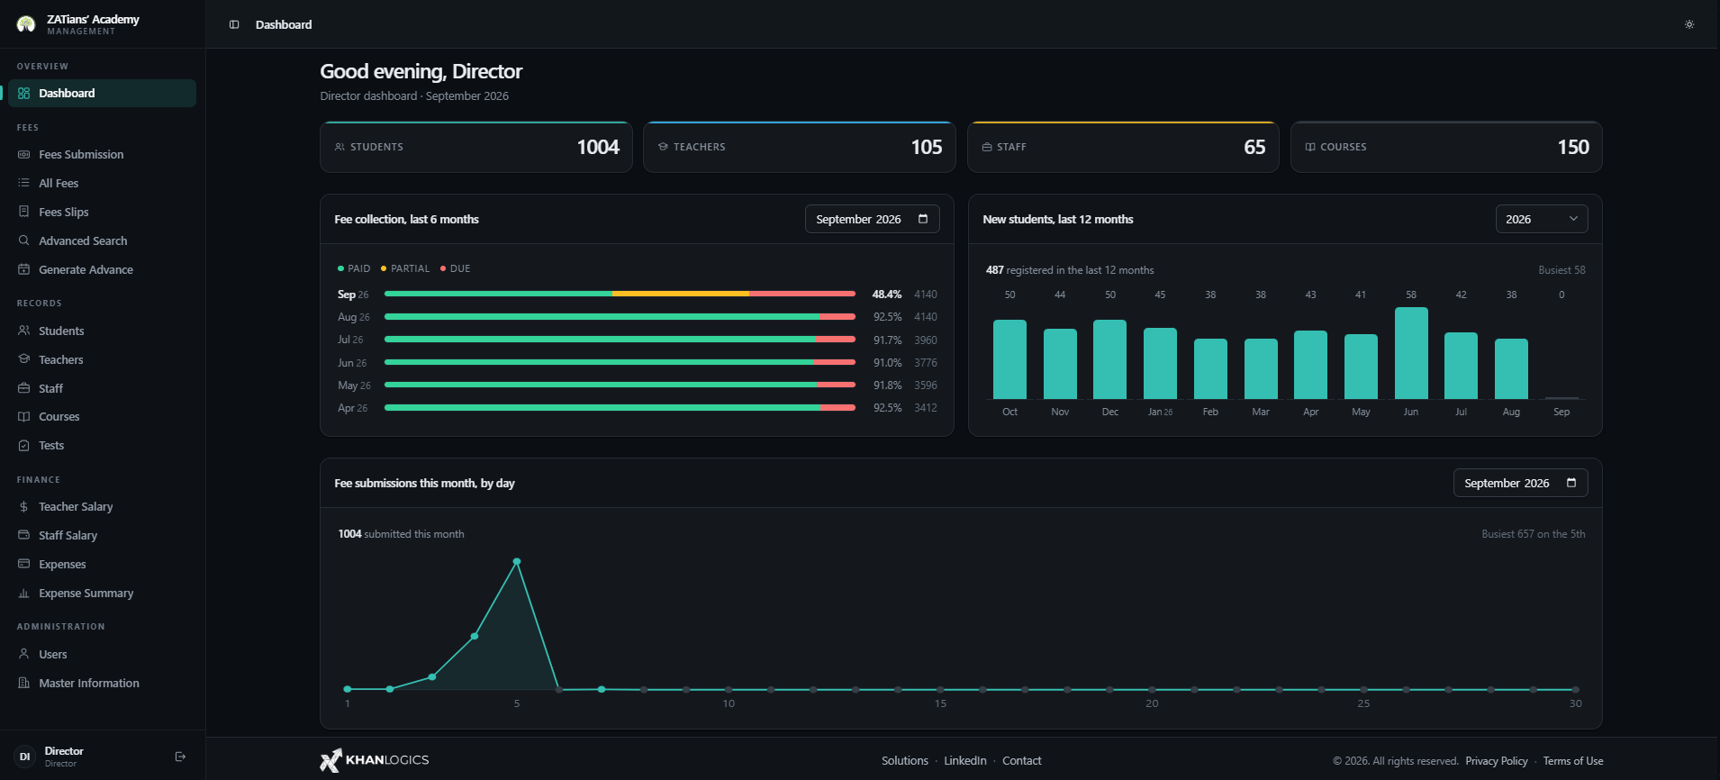Open the 2026 year dropdown
This screenshot has width=1720, height=780.
pyautogui.click(x=1542, y=219)
